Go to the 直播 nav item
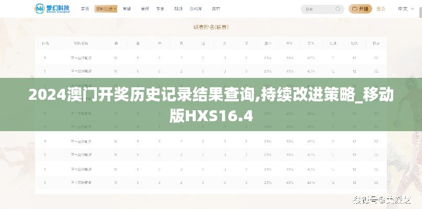 tap(127, 8)
